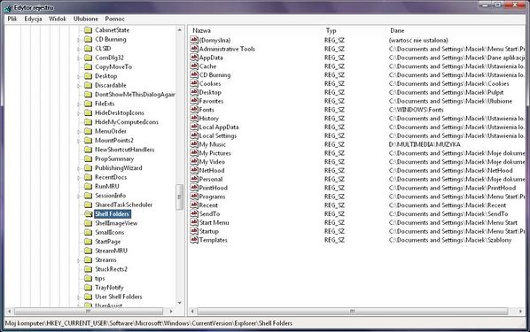Click the MountPoints2 folder icon
This screenshot has height=332, width=530.
tap(89, 140)
